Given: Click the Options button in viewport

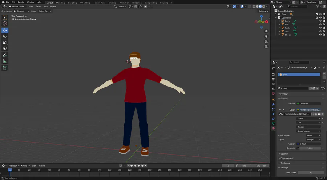Looking at the screenshot, I should pyautogui.click(x=263, y=11).
